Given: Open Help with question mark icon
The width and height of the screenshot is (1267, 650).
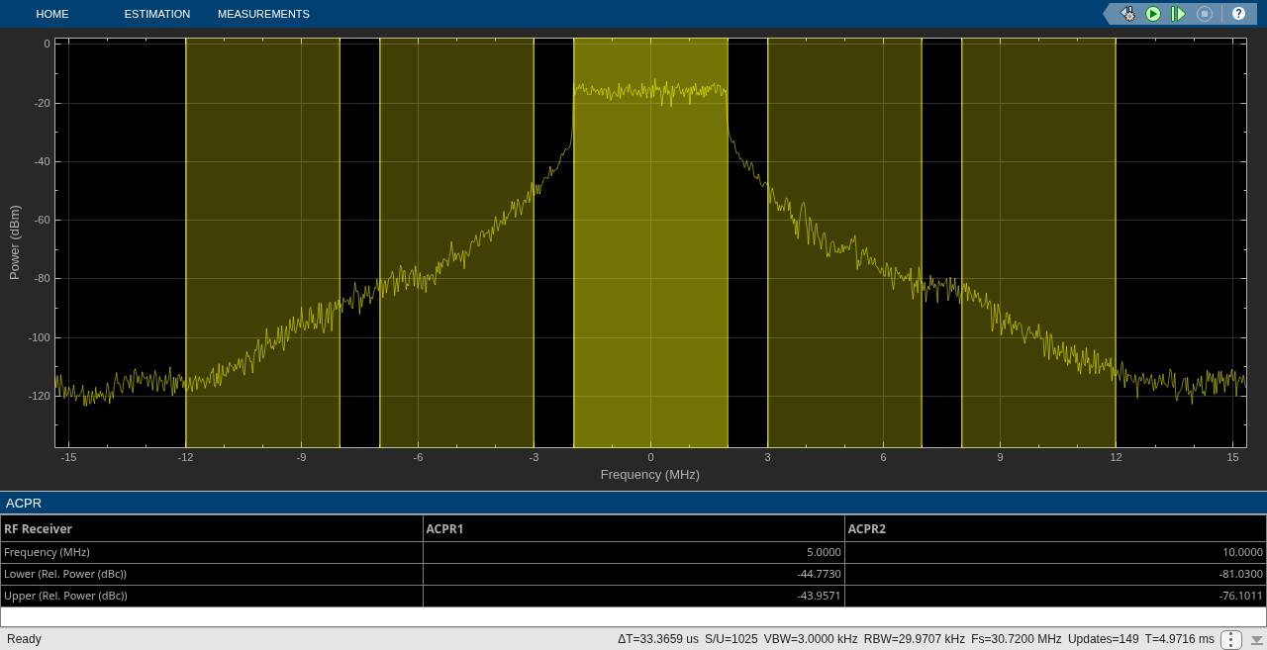Looking at the screenshot, I should (x=1238, y=14).
